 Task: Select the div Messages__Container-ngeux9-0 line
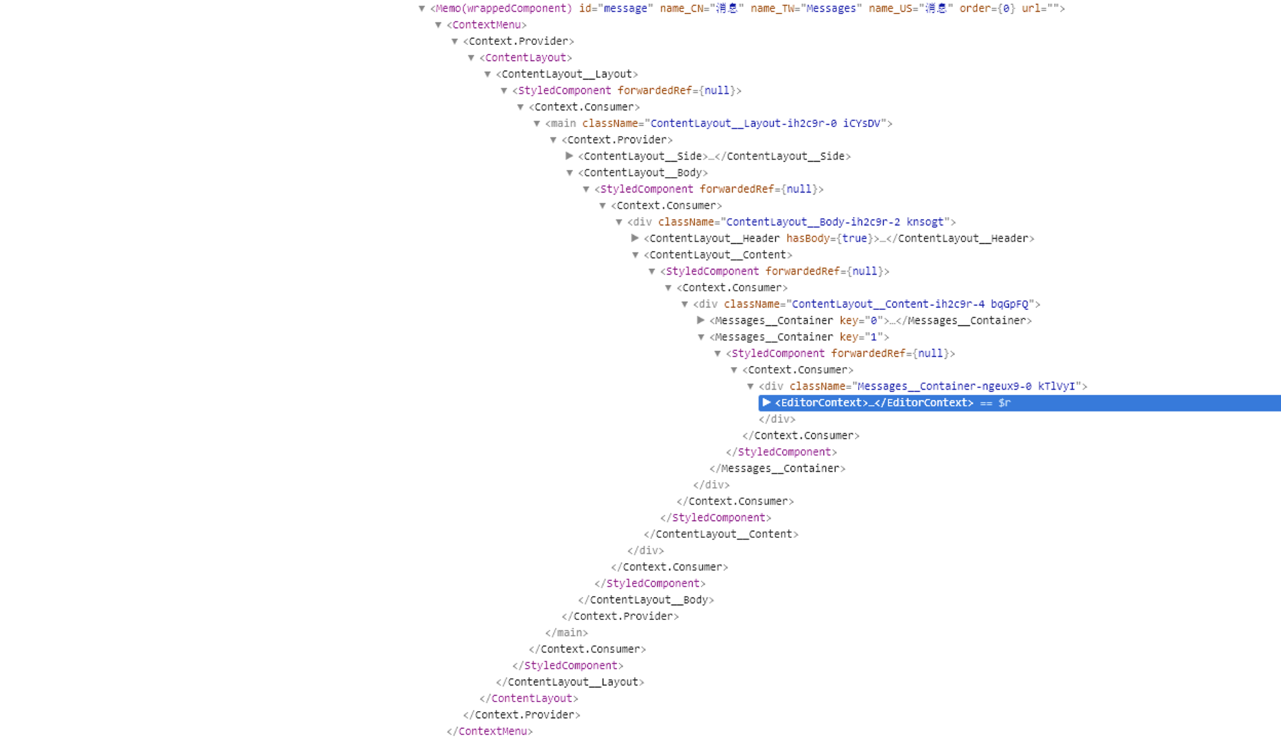tap(922, 386)
